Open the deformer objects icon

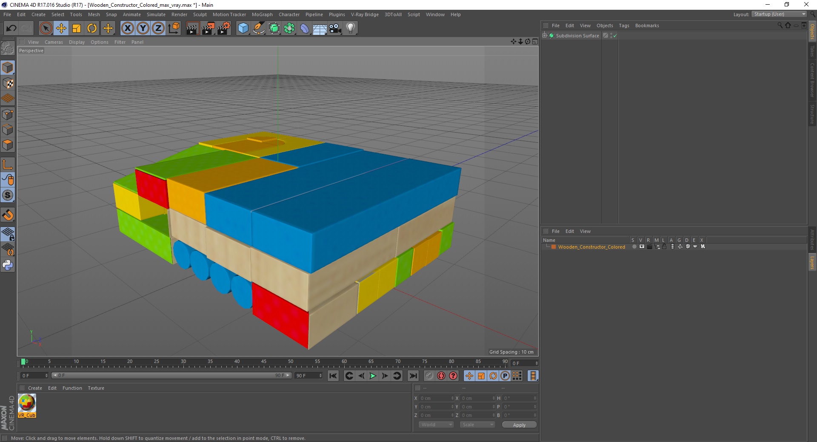point(305,28)
